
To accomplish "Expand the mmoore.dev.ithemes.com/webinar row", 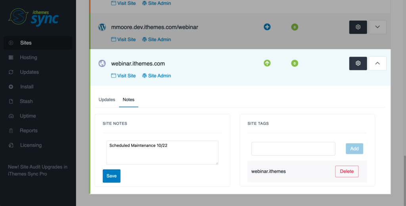I will (x=377, y=27).
